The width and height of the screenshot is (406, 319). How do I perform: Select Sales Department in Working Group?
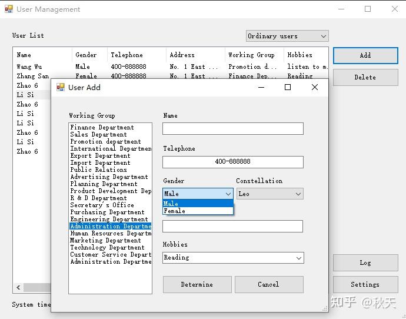click(x=110, y=134)
